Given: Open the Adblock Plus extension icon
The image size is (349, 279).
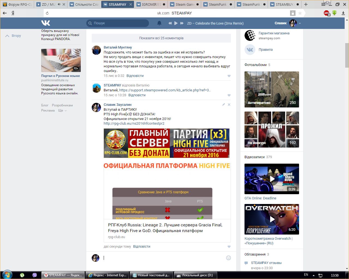Looking at the screenshot, I should tap(327, 13).
